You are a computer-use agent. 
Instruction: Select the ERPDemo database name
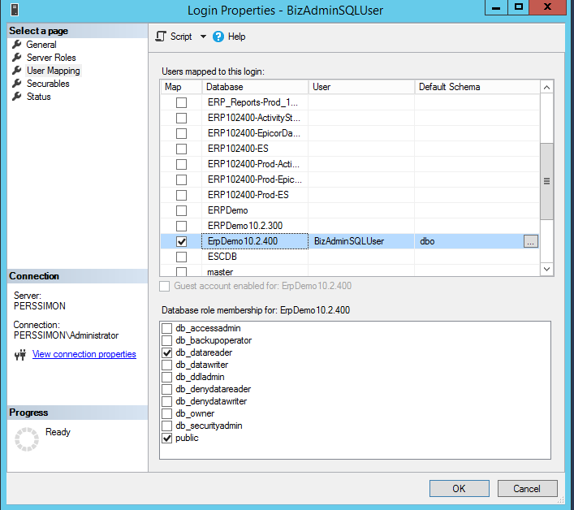pyautogui.click(x=227, y=210)
